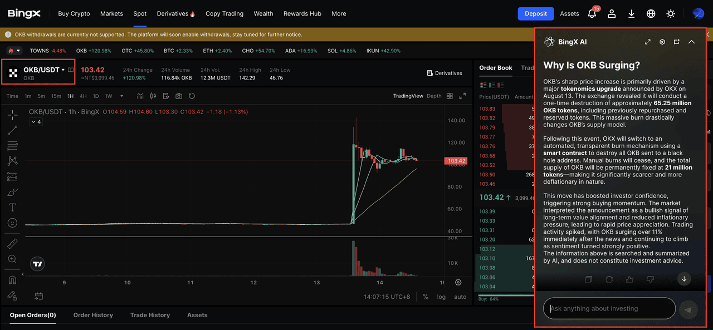Expand the BingX AI panel
This screenshot has height=330, width=713.
[x=648, y=42]
